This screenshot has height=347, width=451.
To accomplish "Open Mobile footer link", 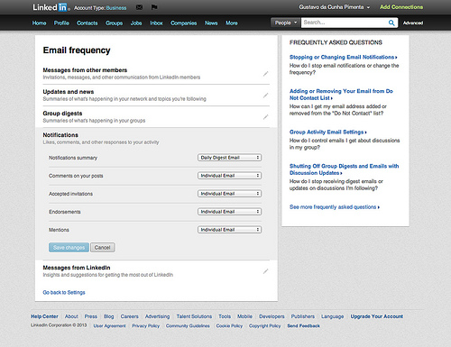I will point(244,316).
